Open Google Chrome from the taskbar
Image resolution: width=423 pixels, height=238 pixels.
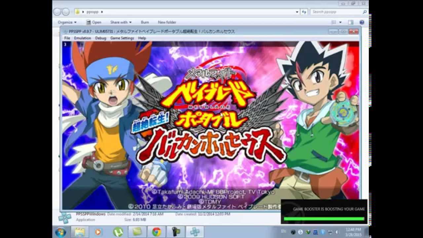(156, 232)
